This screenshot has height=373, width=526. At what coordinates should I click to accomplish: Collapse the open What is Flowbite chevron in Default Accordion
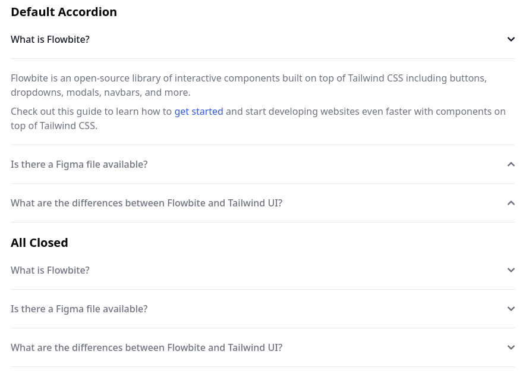tap(511, 39)
